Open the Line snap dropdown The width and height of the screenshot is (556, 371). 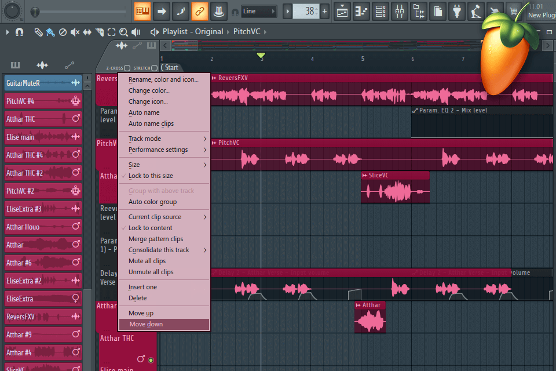(x=259, y=12)
